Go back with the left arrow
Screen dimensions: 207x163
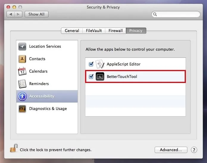coord(11,14)
